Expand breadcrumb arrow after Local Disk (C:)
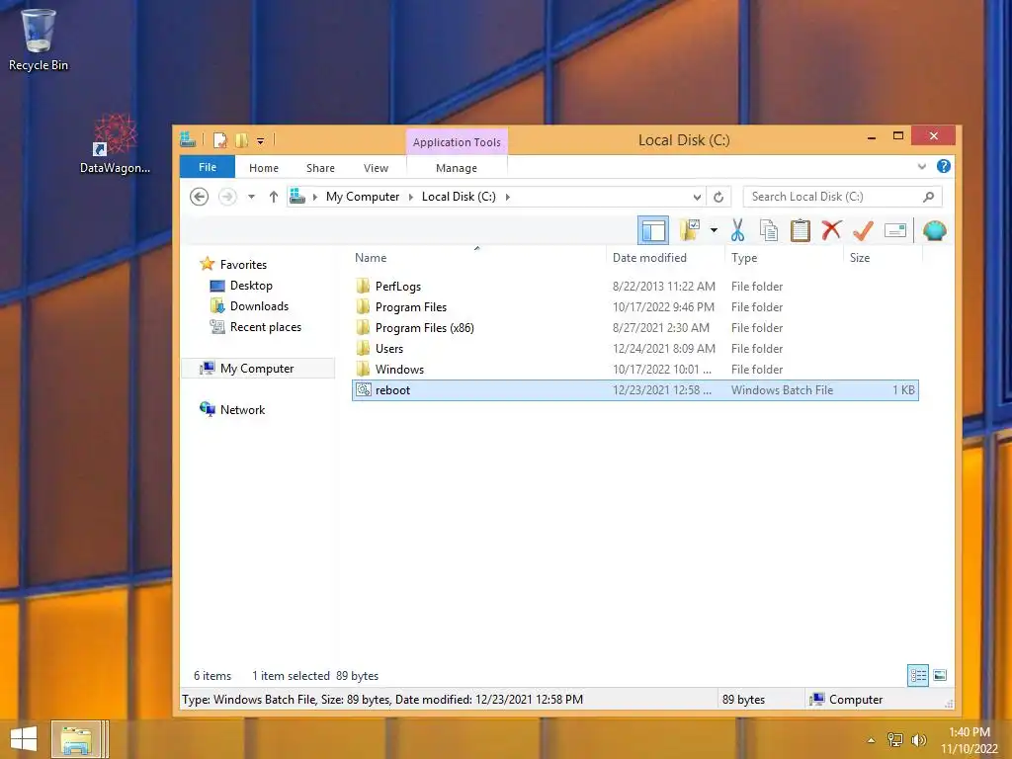 click(x=507, y=197)
